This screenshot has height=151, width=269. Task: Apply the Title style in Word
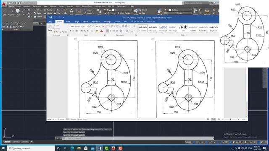183,29
